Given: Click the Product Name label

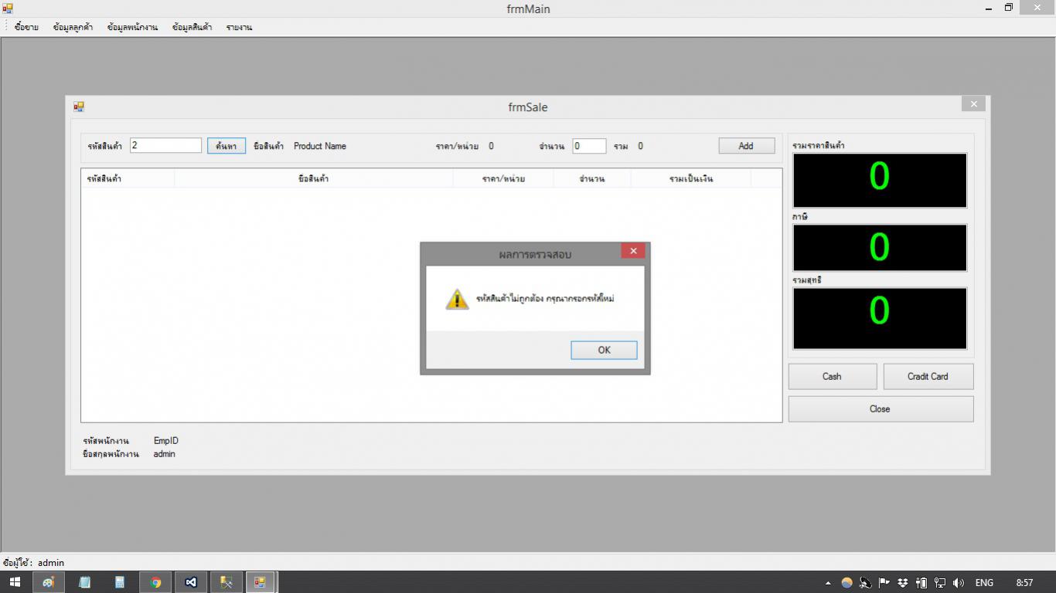Looking at the screenshot, I should pos(320,146).
